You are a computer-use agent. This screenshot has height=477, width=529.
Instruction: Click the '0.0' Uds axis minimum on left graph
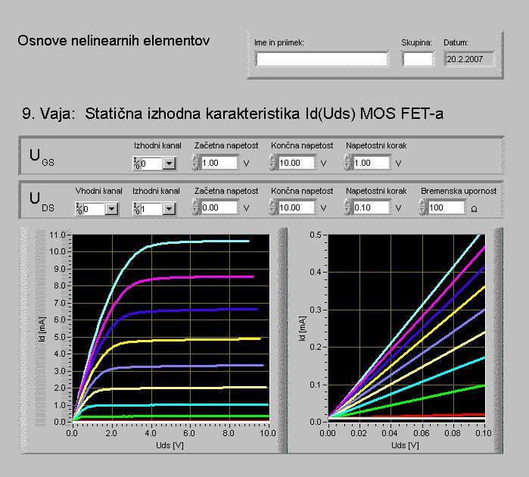[x=72, y=433]
